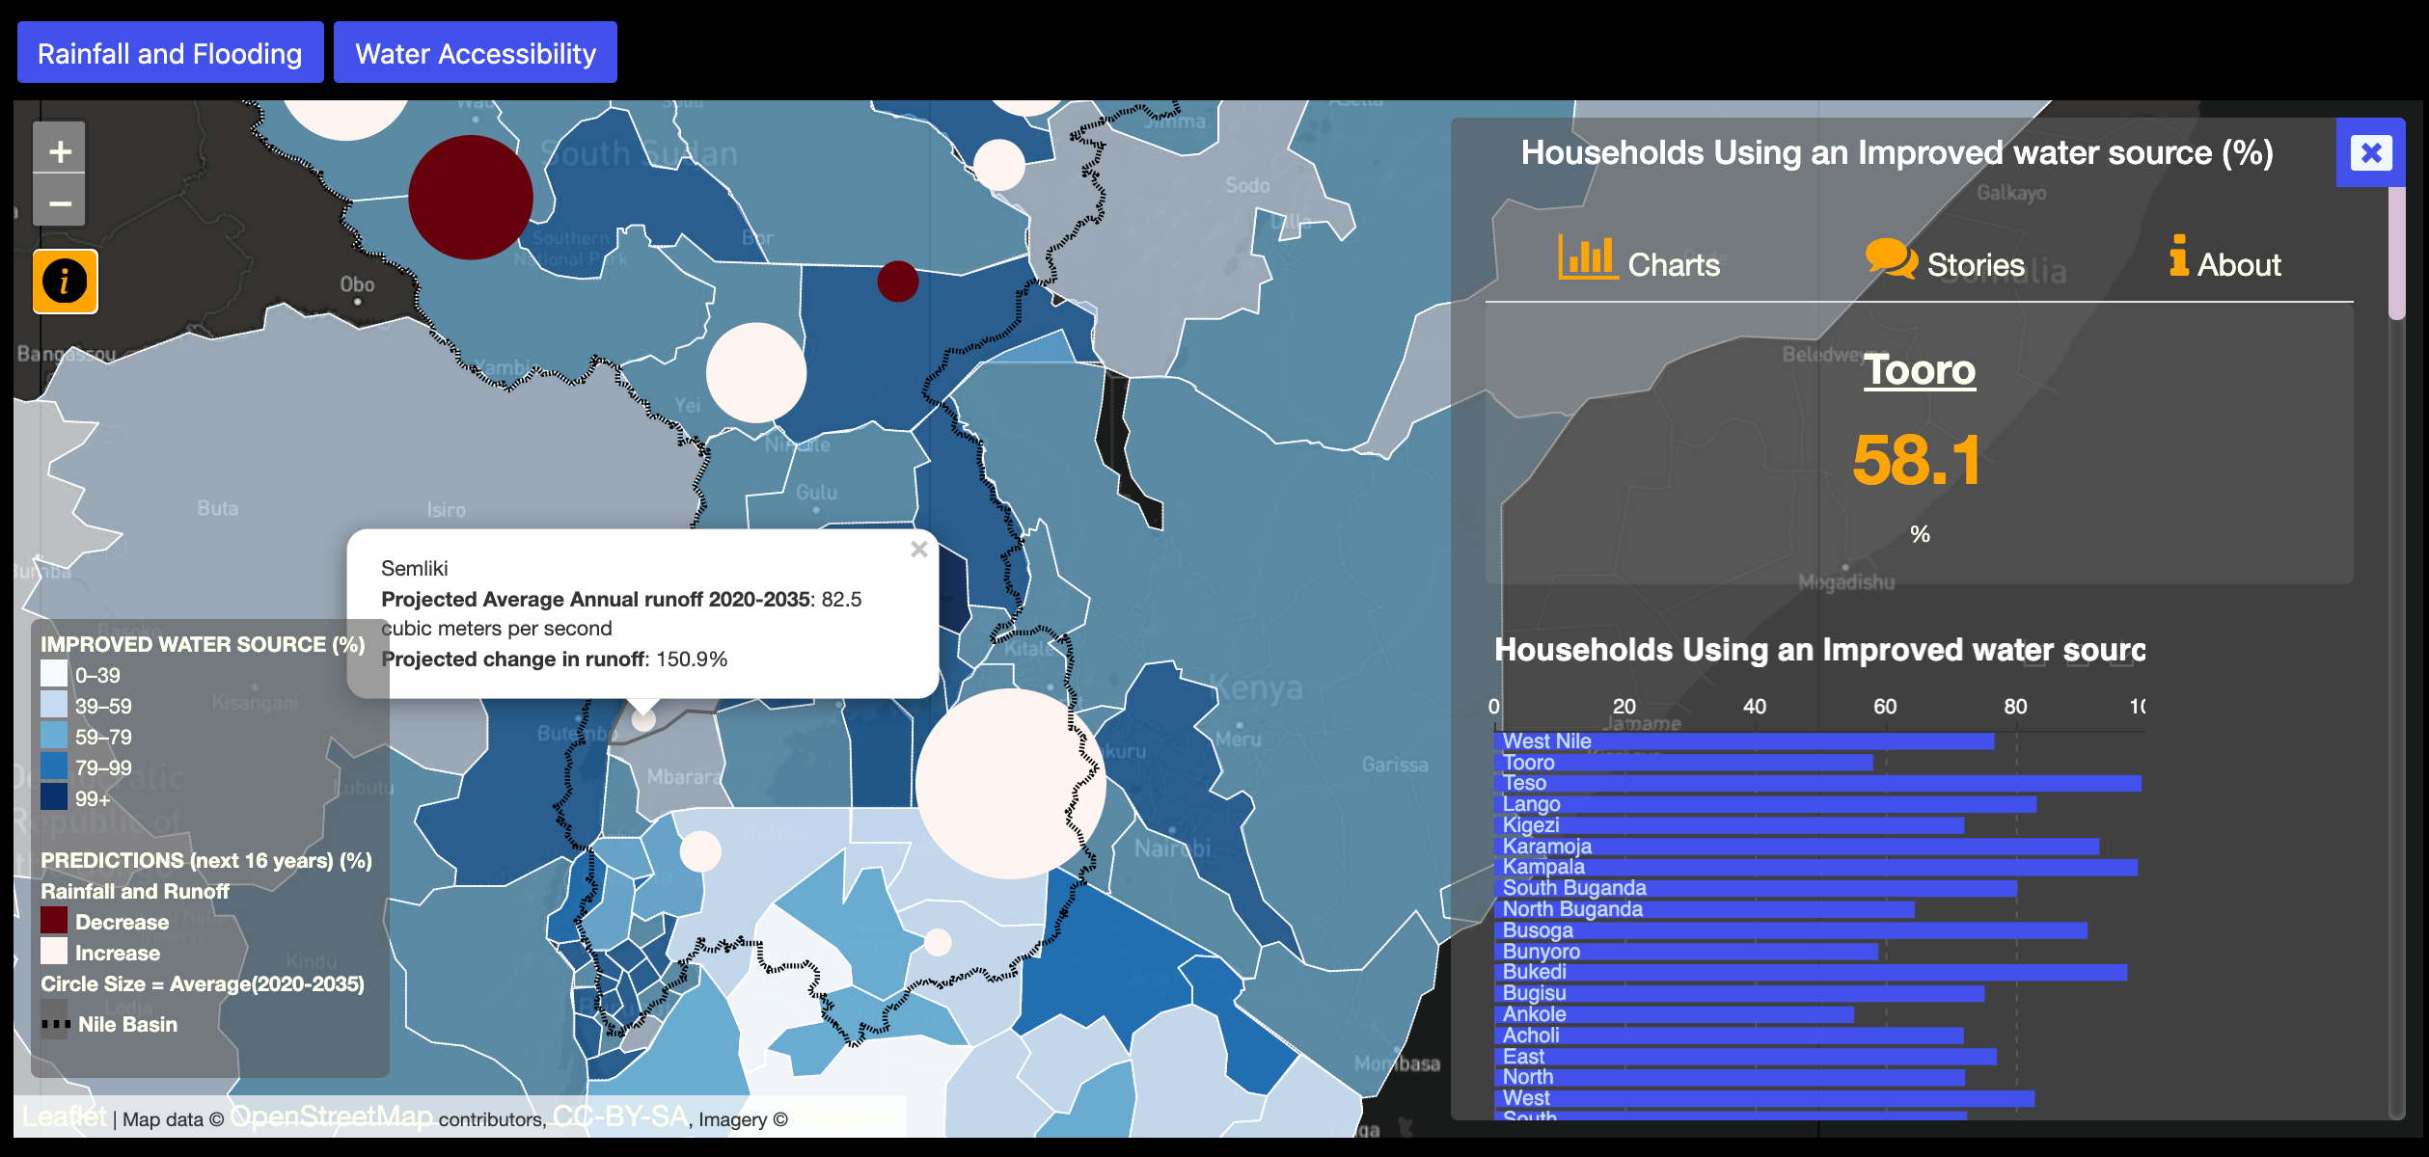Click the South Buganda bar in chart

click(x=1755, y=888)
